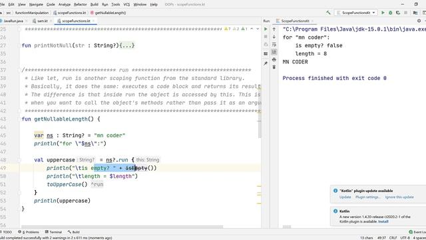
Task: Open the Terminal tool window
Action: [53, 232]
